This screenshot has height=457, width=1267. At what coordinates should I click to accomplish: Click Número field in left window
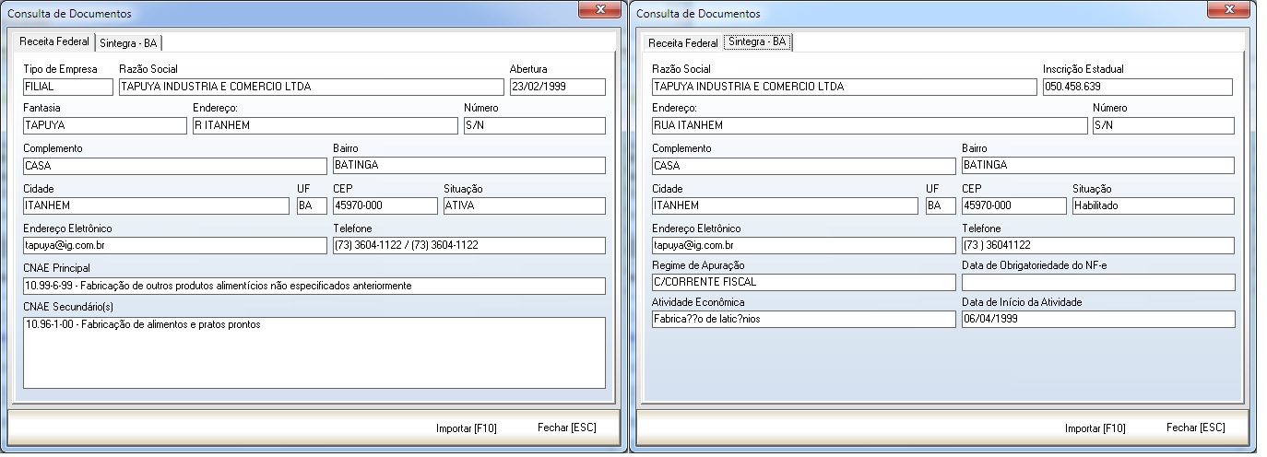click(534, 125)
